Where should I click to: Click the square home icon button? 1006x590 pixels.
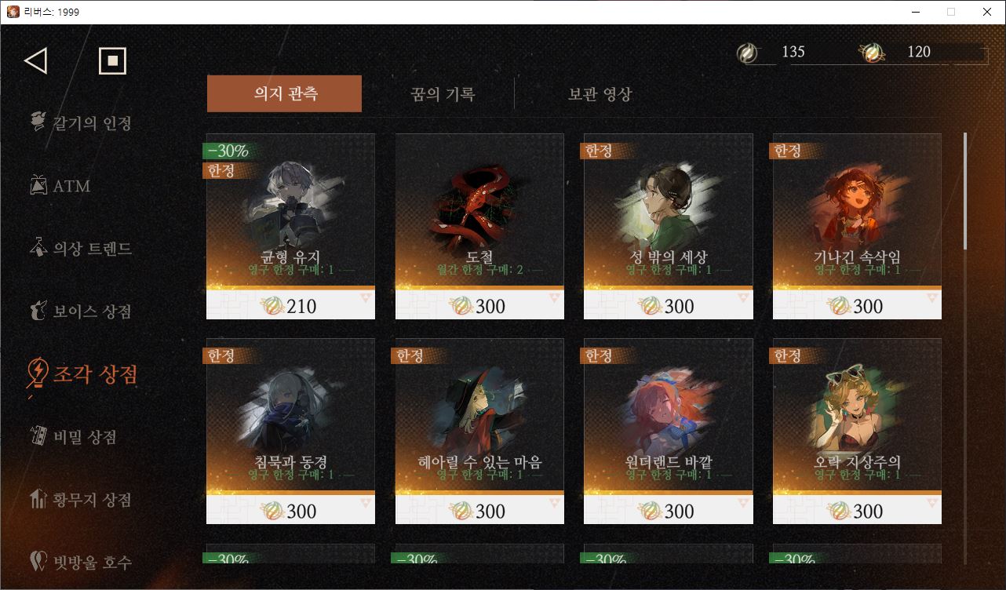(113, 60)
